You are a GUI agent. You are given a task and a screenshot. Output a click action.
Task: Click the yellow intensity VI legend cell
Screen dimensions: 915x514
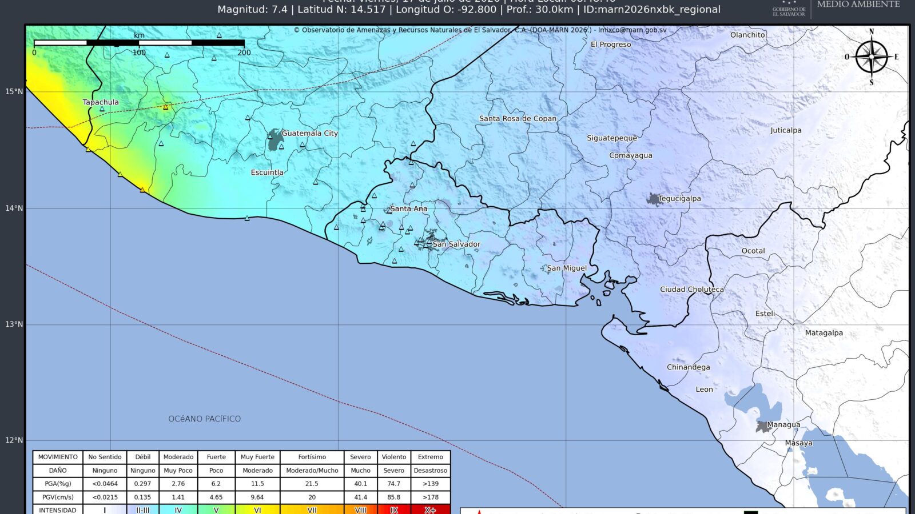tap(257, 509)
